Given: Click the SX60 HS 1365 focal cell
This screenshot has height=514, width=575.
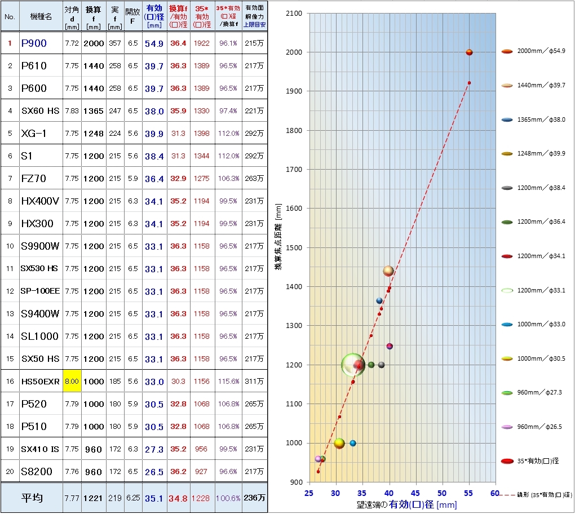Looking at the screenshot, I should tap(94, 110).
